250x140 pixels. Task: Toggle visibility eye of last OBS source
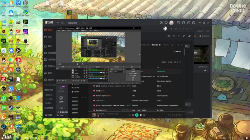(84, 77)
